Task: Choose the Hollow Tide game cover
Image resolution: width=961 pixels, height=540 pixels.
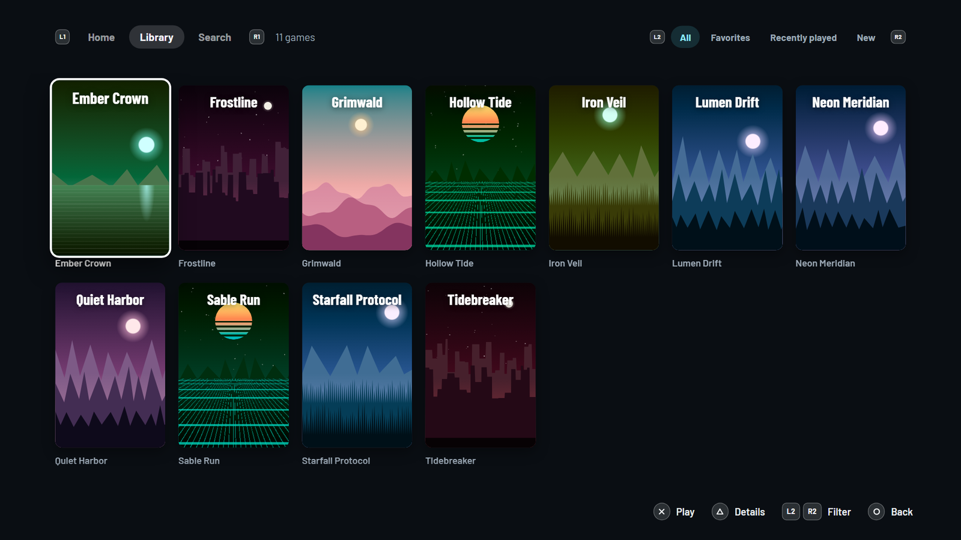Action: [480, 168]
